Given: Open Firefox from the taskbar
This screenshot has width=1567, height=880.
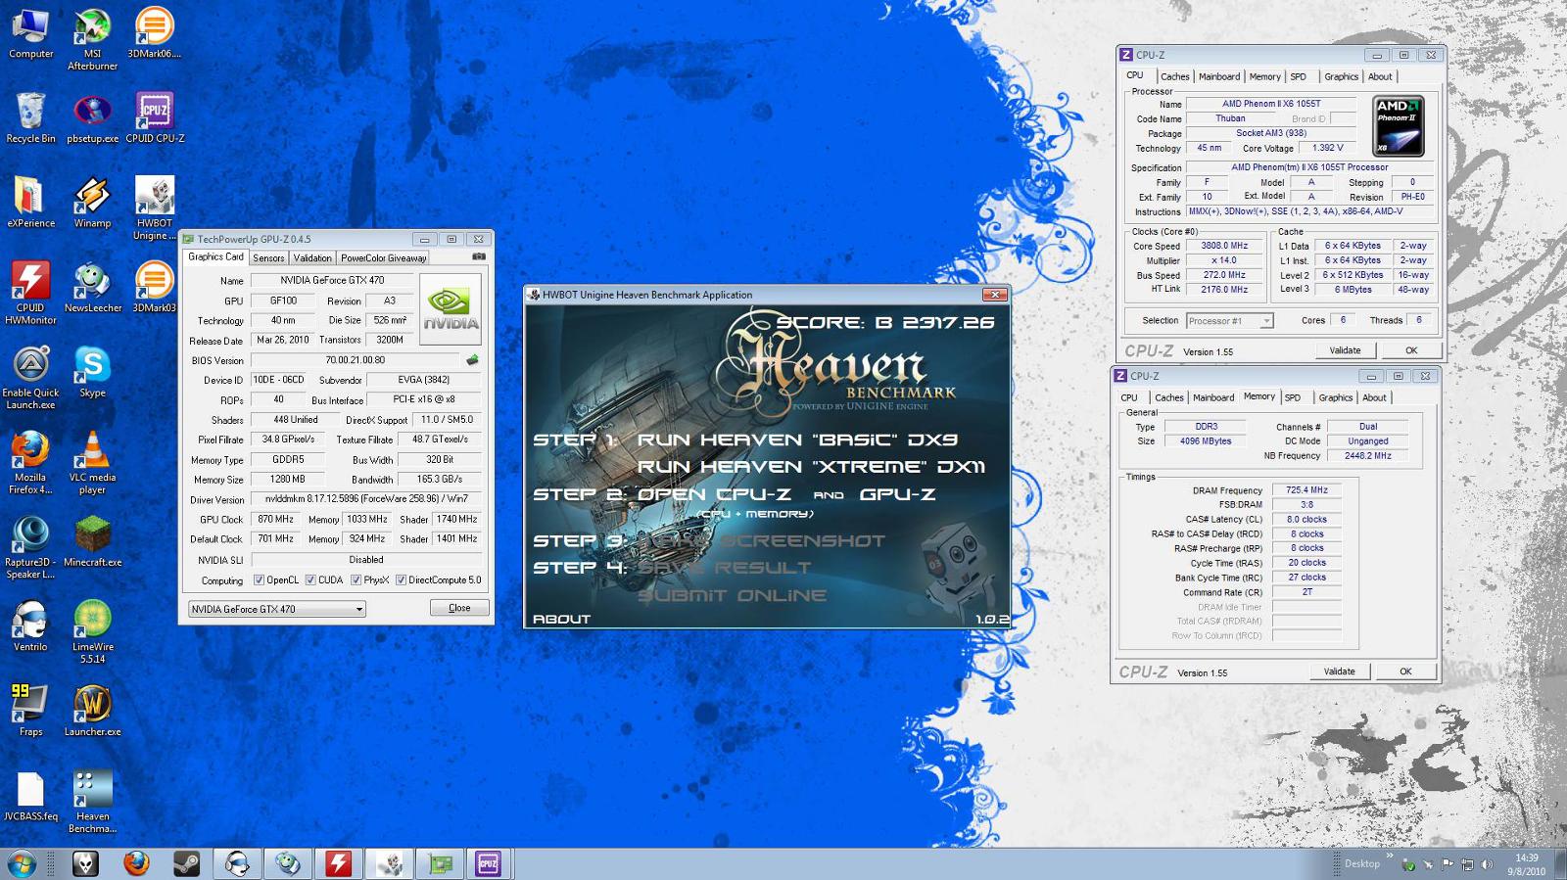Looking at the screenshot, I should point(136,863).
